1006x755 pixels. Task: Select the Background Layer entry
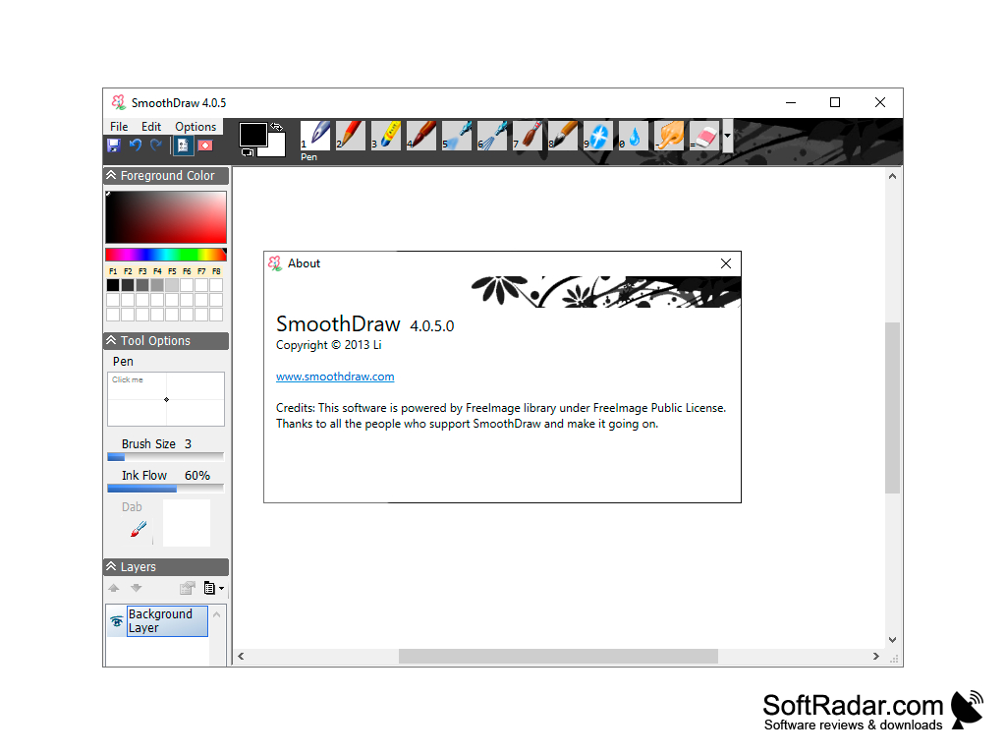pyautogui.click(x=167, y=621)
